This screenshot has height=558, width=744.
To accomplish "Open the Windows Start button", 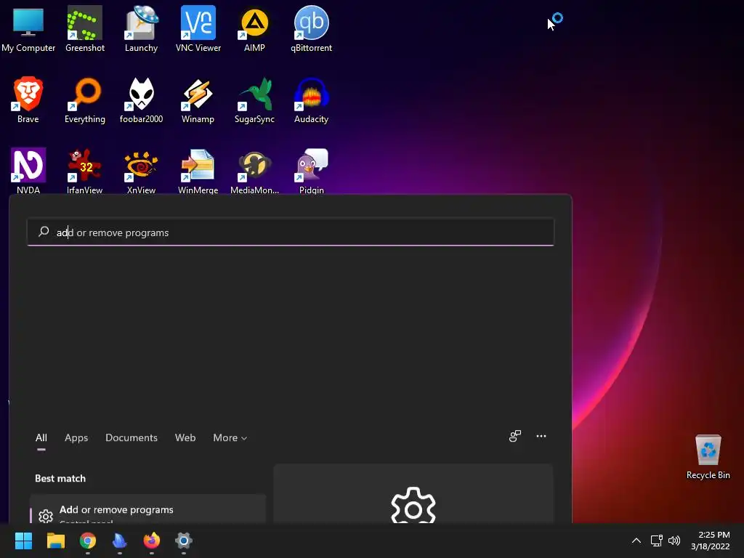I will (23, 541).
